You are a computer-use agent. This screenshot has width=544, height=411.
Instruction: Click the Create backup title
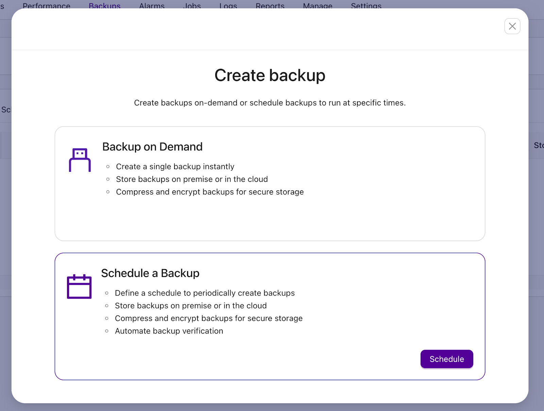[x=270, y=75]
